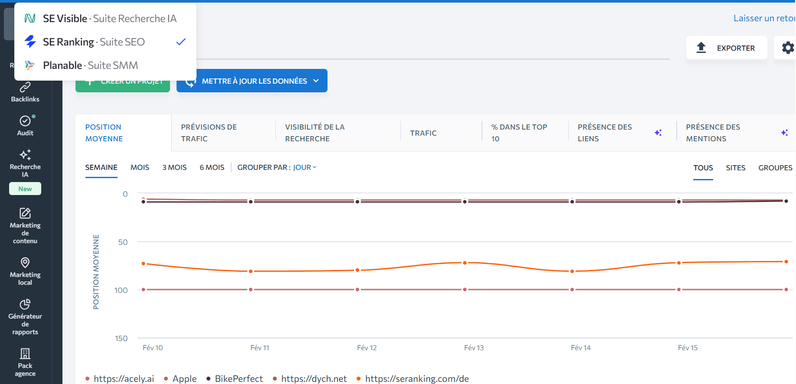Click the Exporter button

pyautogui.click(x=727, y=48)
